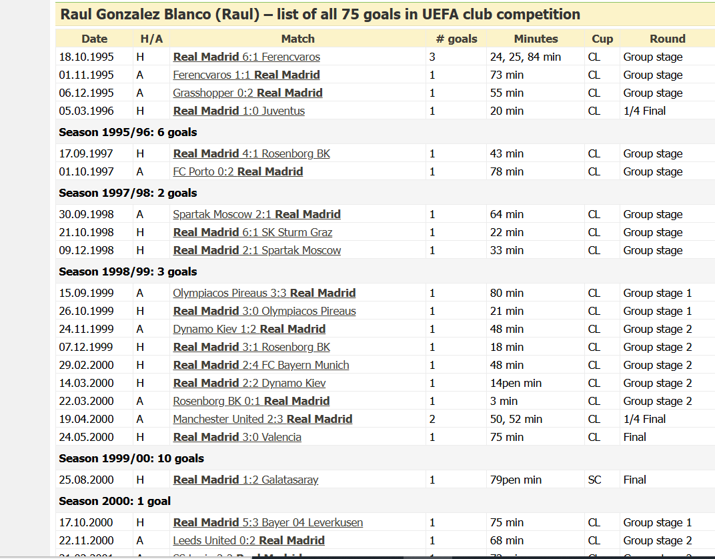The height and width of the screenshot is (559, 715).
Task: Click the Match column header
Action: click(x=297, y=39)
